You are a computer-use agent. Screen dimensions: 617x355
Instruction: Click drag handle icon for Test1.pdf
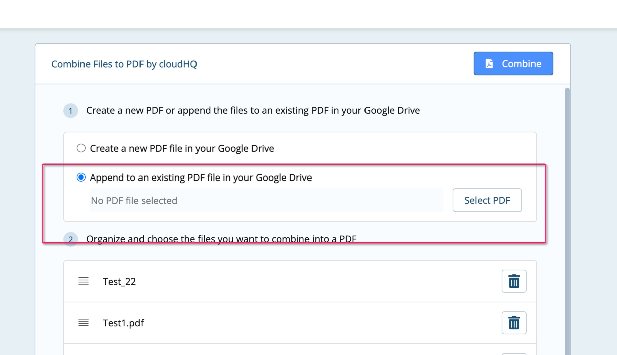83,323
